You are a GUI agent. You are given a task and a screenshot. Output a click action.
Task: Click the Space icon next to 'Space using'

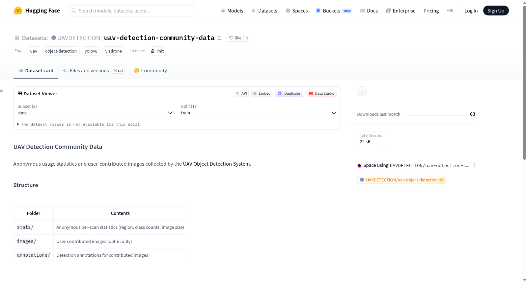pyautogui.click(x=359, y=165)
